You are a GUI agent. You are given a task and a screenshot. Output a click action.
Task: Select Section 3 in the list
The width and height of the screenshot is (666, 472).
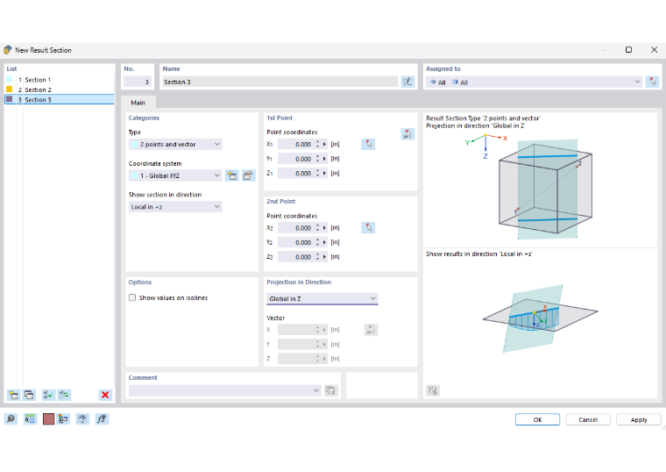[x=60, y=99]
